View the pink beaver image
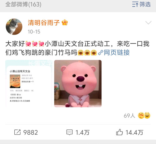This screenshot has height=144, width=156. click(x=78, y=84)
